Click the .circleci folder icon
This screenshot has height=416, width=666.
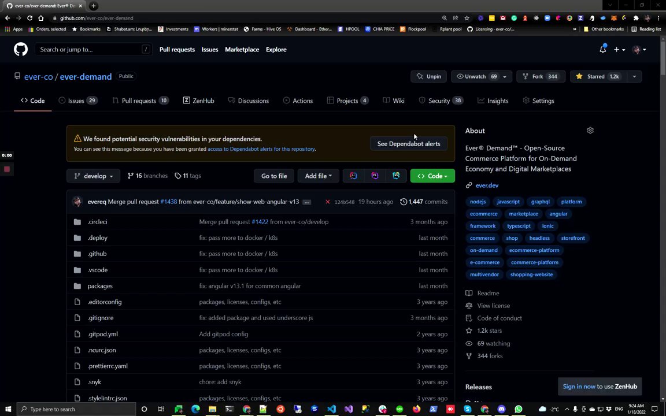77,222
